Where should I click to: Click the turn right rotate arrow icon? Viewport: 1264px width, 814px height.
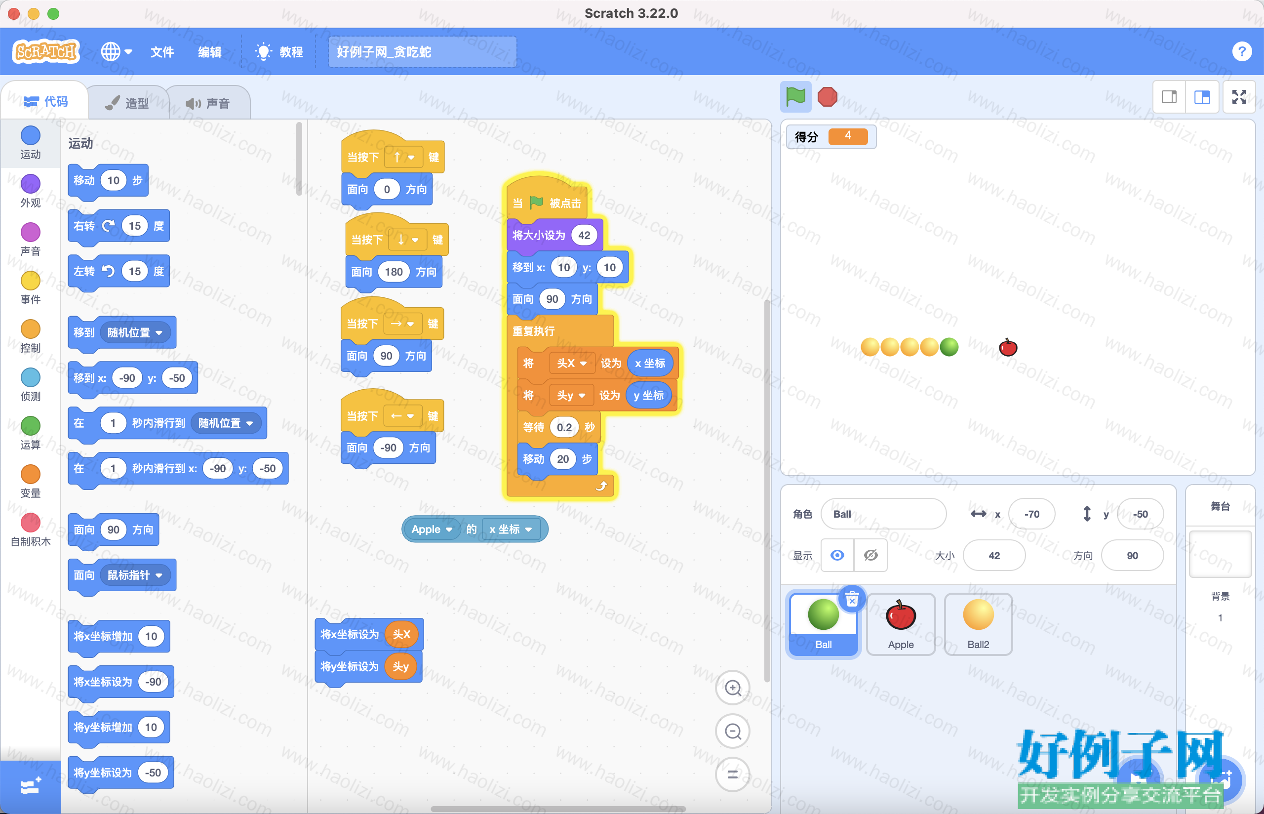[x=108, y=226]
